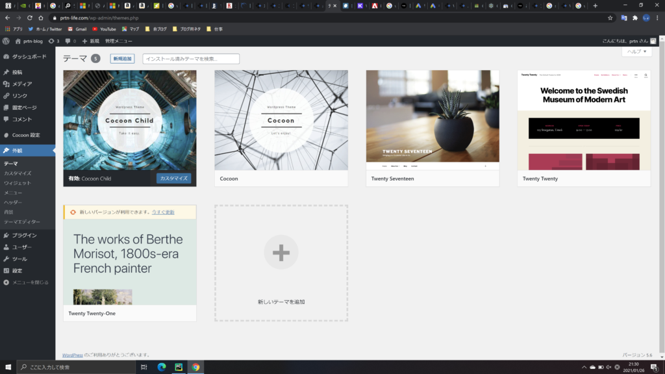The width and height of the screenshot is (665, 374).
Task: Open the ブログネタ bookmark folder
Action: (186, 29)
